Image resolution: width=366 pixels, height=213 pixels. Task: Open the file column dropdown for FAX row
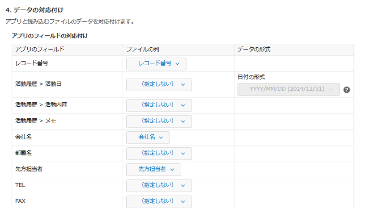click(159, 202)
